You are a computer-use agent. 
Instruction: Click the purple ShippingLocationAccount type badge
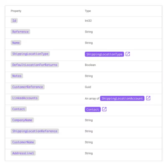122,98
